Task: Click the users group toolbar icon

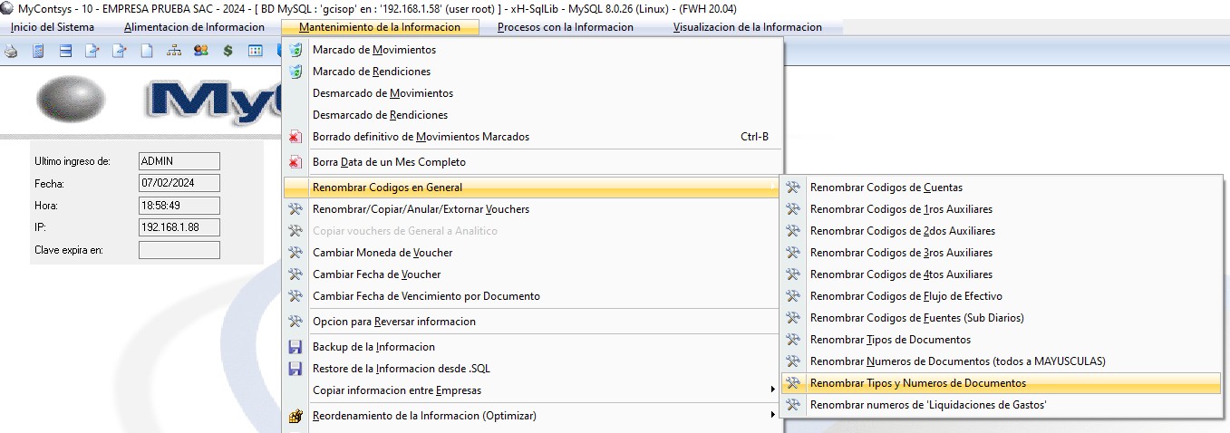Action: pos(201,51)
